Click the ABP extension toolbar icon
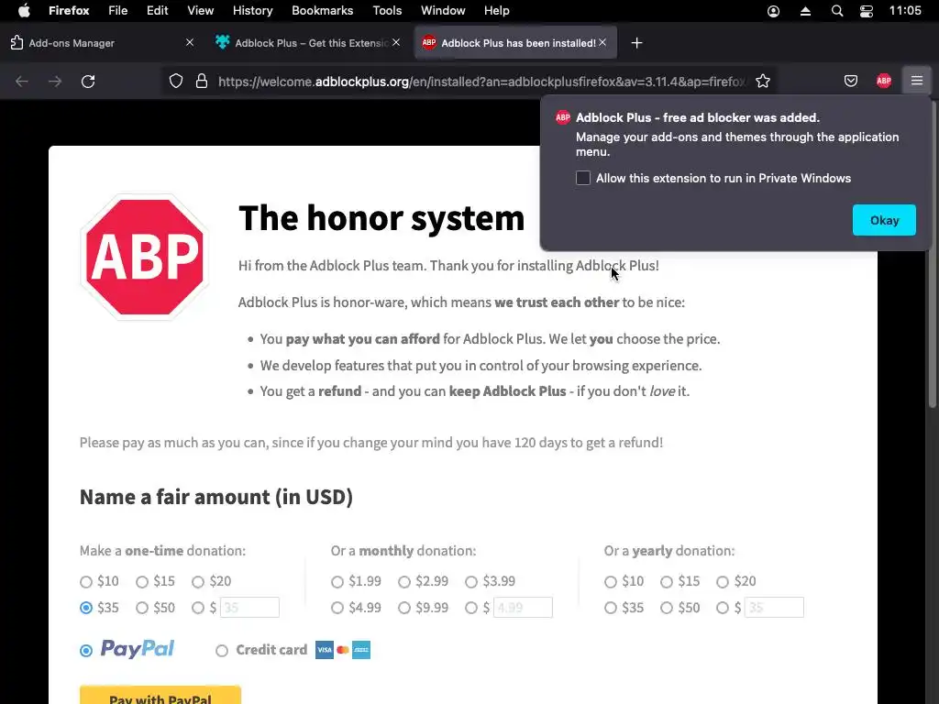The image size is (939, 704). tap(884, 81)
